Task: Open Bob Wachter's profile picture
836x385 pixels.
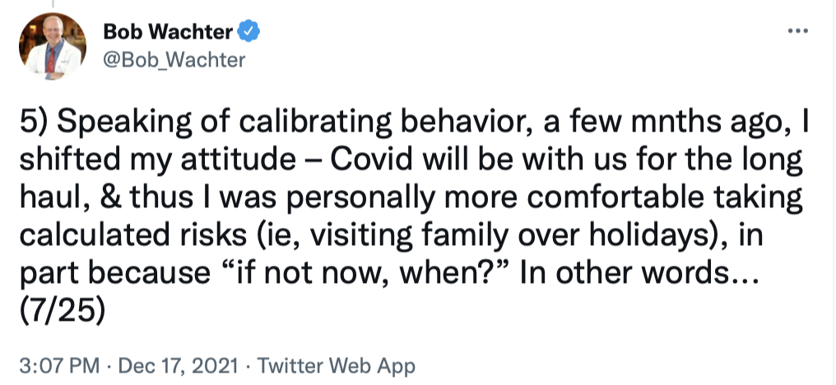Action: click(52, 47)
